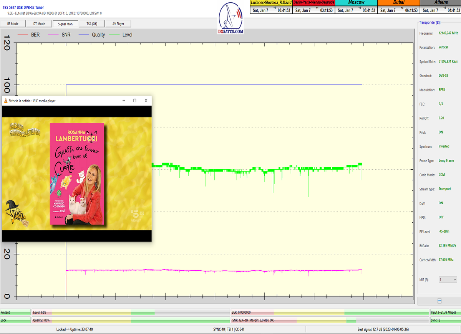Select the Signal Mon. tab
Viewport: 461px width, 334px height.
65,24
